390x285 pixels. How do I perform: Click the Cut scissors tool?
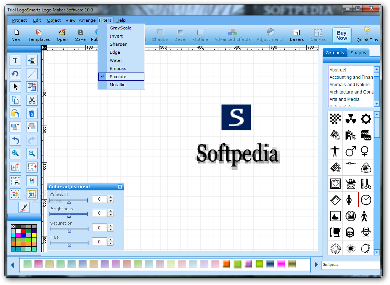click(x=32, y=100)
